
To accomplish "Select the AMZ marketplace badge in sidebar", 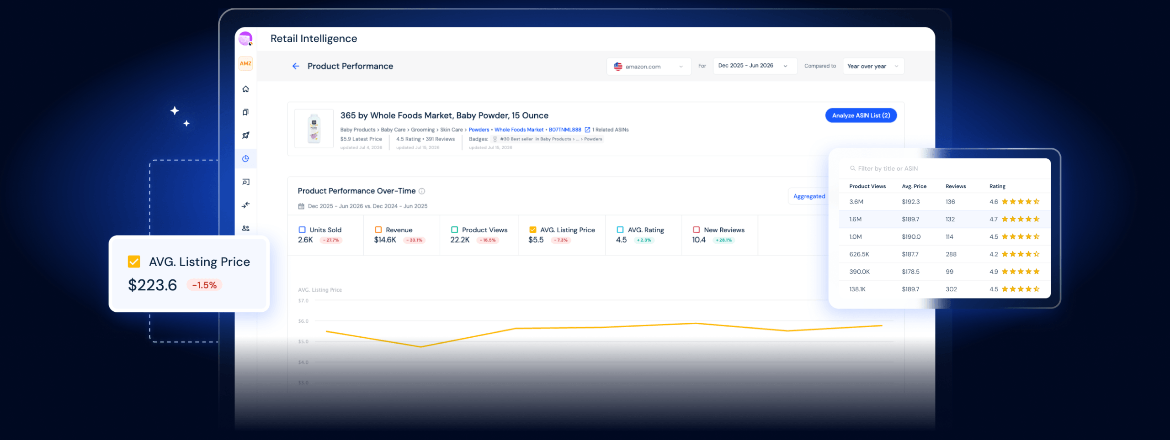I will point(245,63).
